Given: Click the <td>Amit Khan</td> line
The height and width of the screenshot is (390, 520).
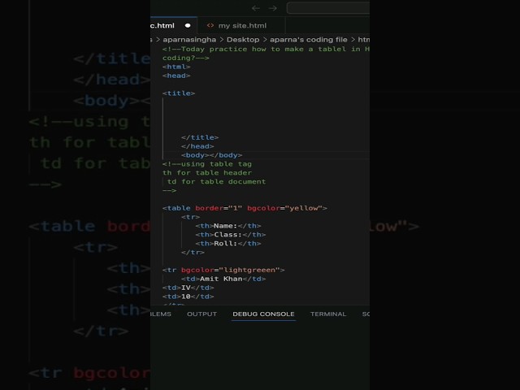Looking at the screenshot, I should click(223, 279).
